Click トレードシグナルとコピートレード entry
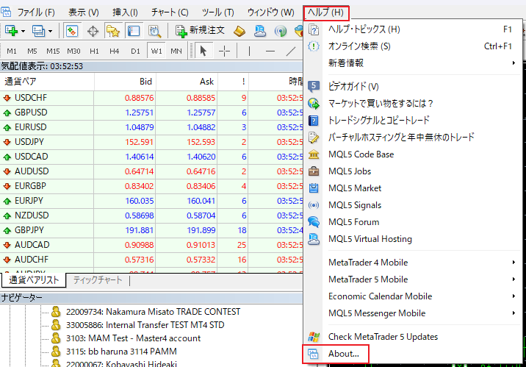Image resolution: width=526 pixels, height=367 pixels. point(413,120)
